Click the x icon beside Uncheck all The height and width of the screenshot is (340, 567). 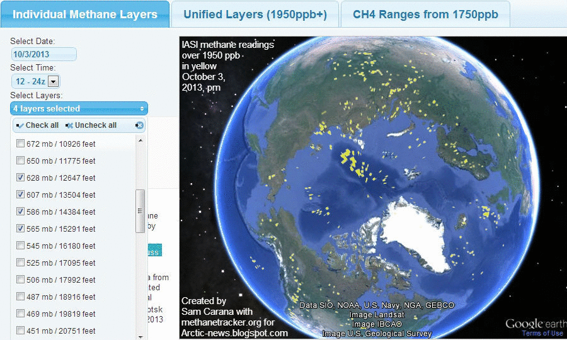(69, 125)
